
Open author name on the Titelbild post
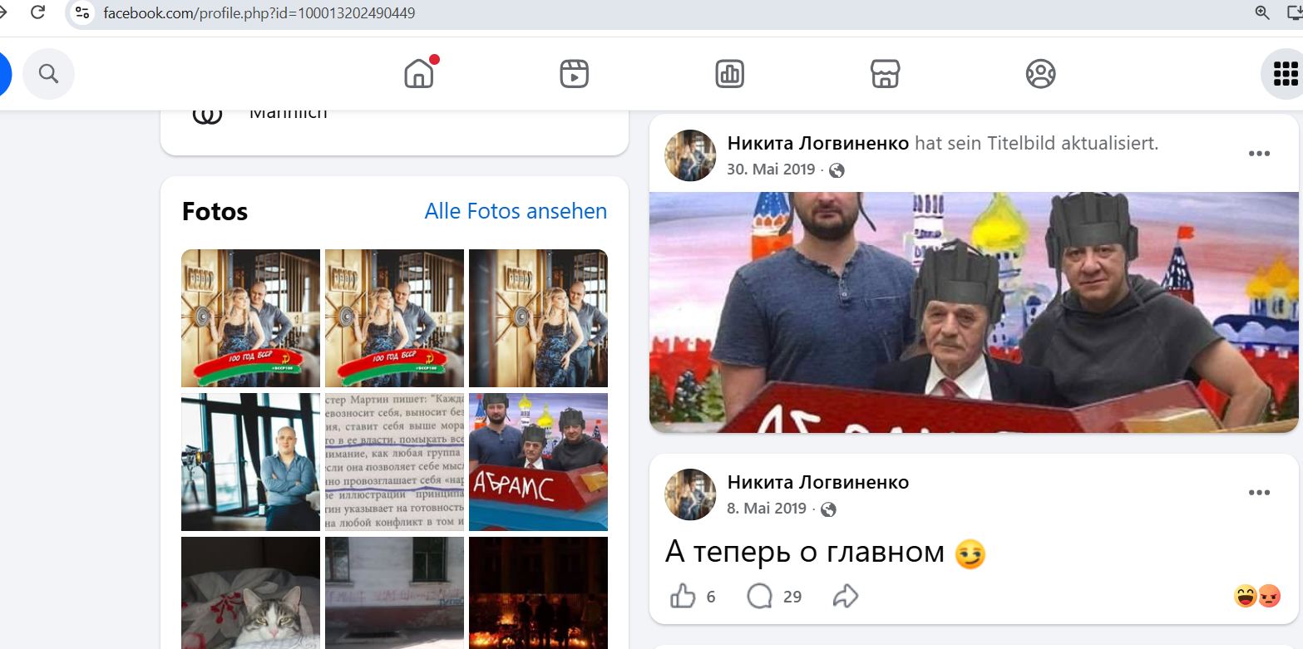[818, 143]
